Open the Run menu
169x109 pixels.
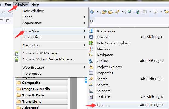pos(8,5)
